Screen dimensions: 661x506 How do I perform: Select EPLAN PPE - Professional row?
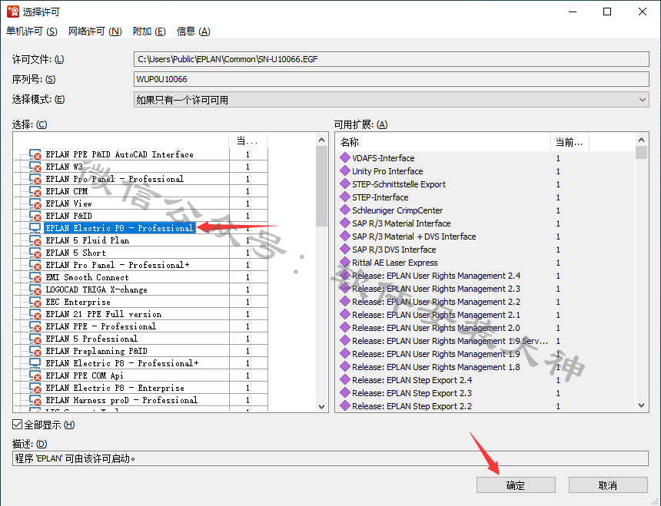[101, 326]
